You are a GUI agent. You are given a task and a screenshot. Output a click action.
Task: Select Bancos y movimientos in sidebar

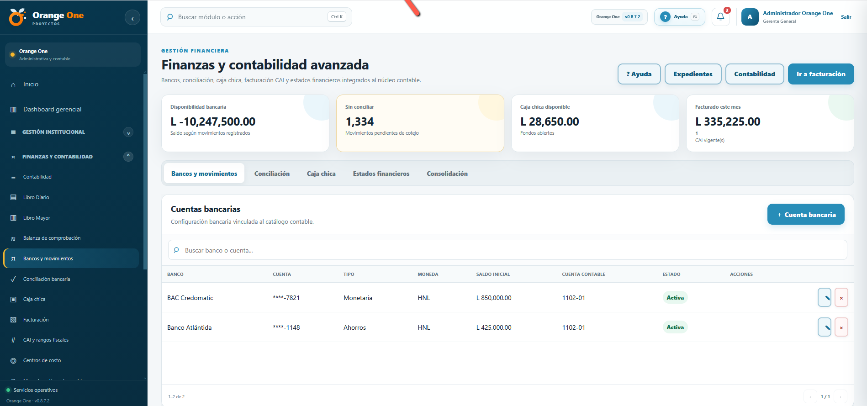[71, 258]
